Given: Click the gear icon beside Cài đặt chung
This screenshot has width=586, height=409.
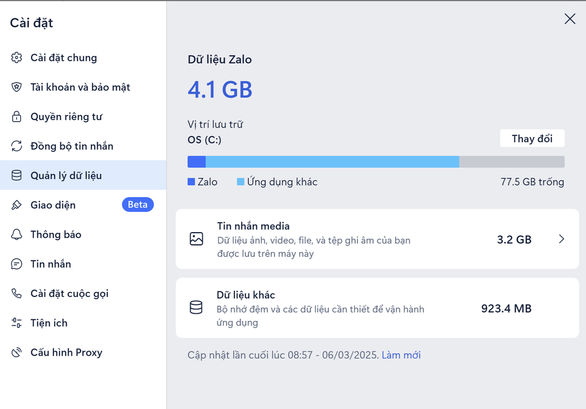Looking at the screenshot, I should coord(17,57).
